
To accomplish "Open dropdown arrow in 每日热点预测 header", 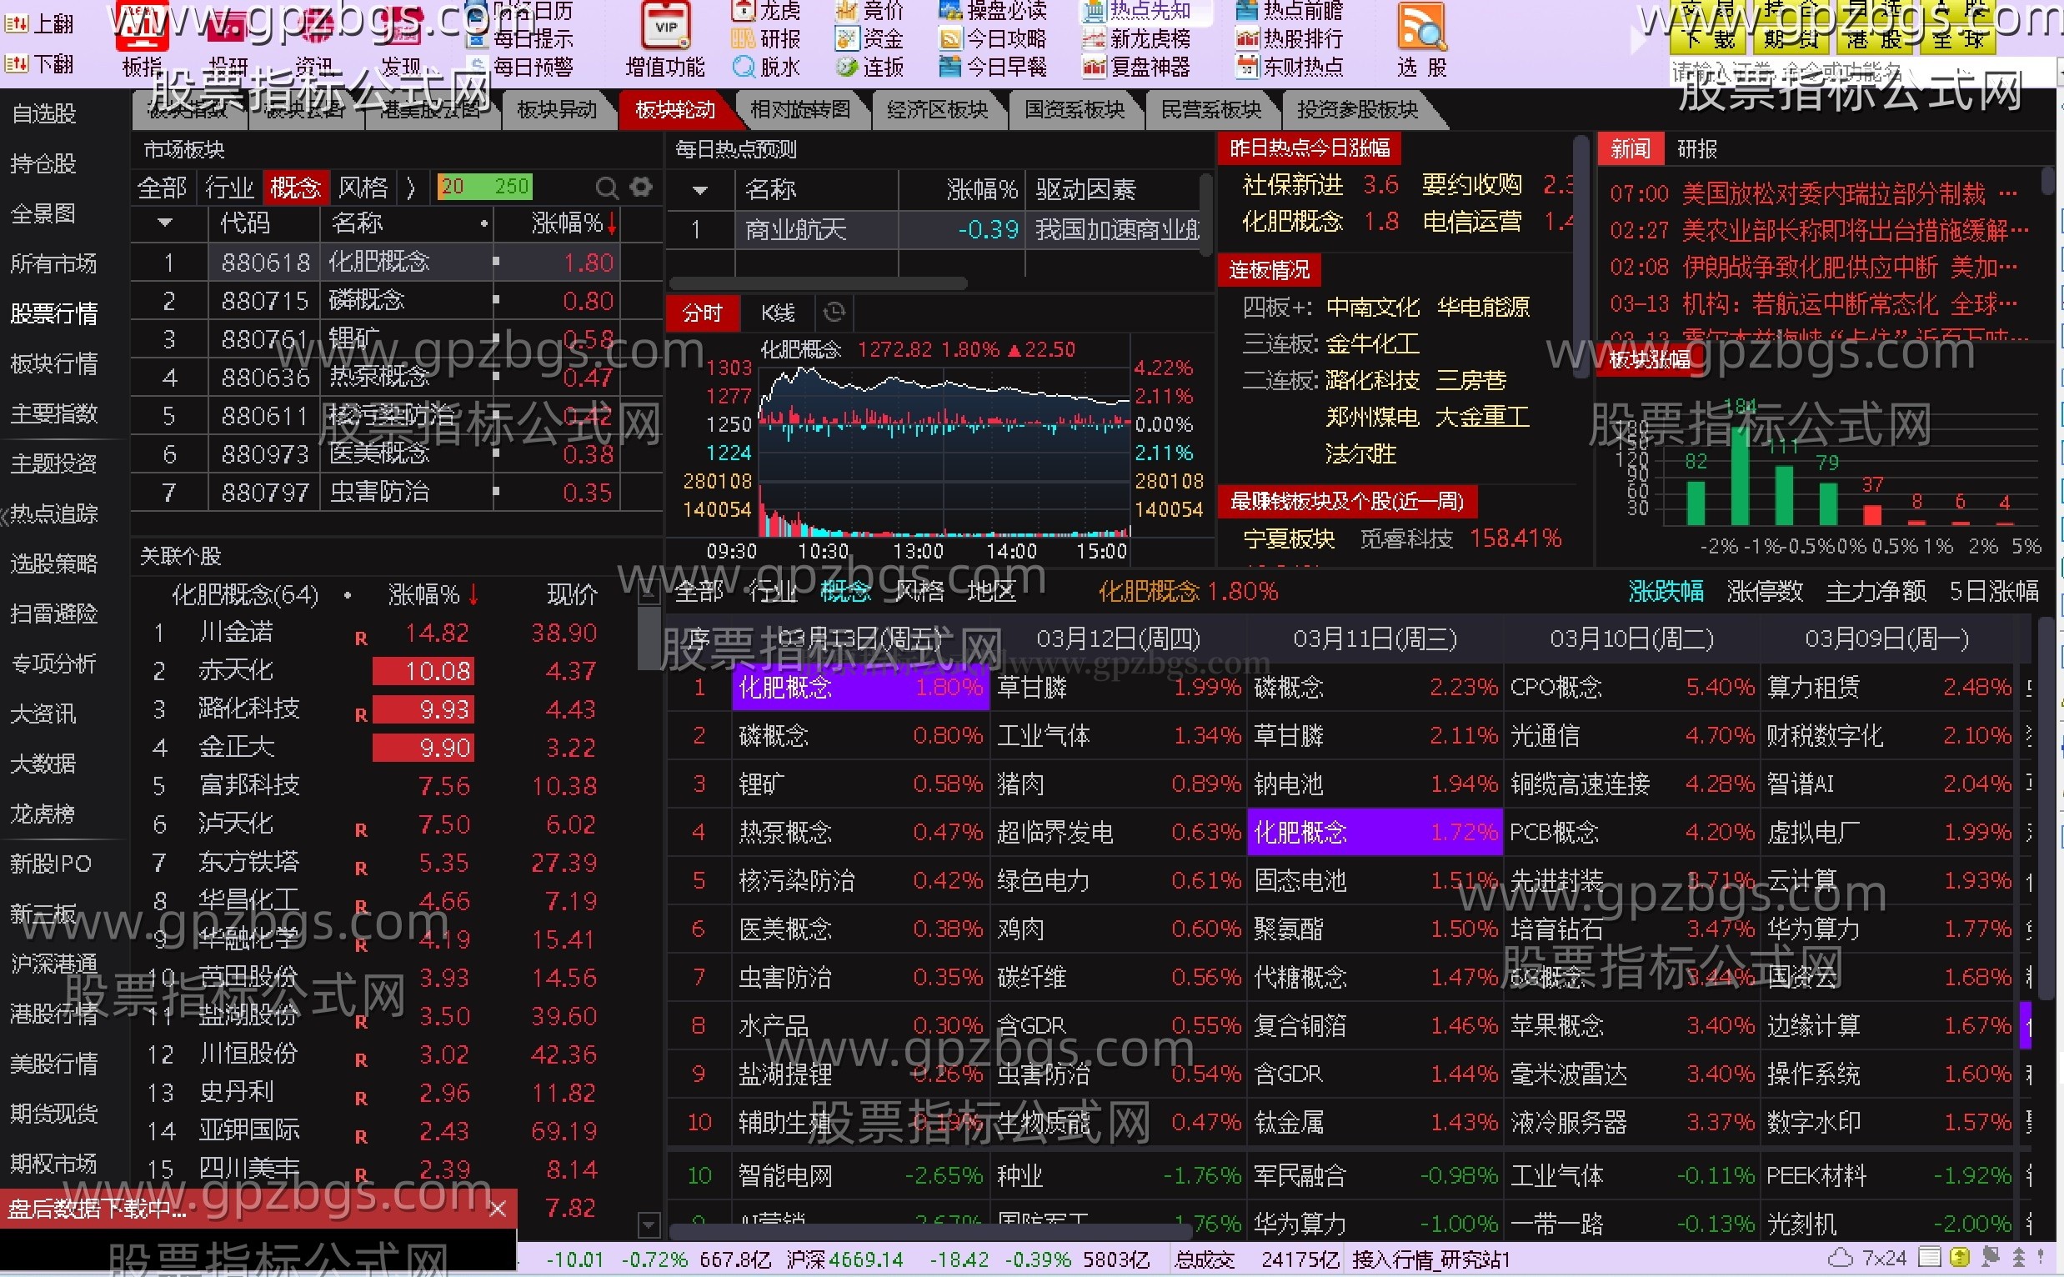I will click(699, 190).
